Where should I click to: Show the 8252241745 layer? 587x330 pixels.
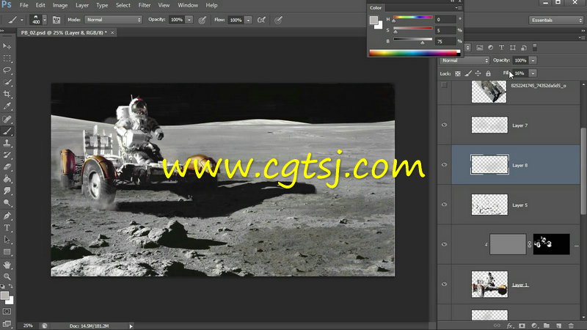coord(444,85)
